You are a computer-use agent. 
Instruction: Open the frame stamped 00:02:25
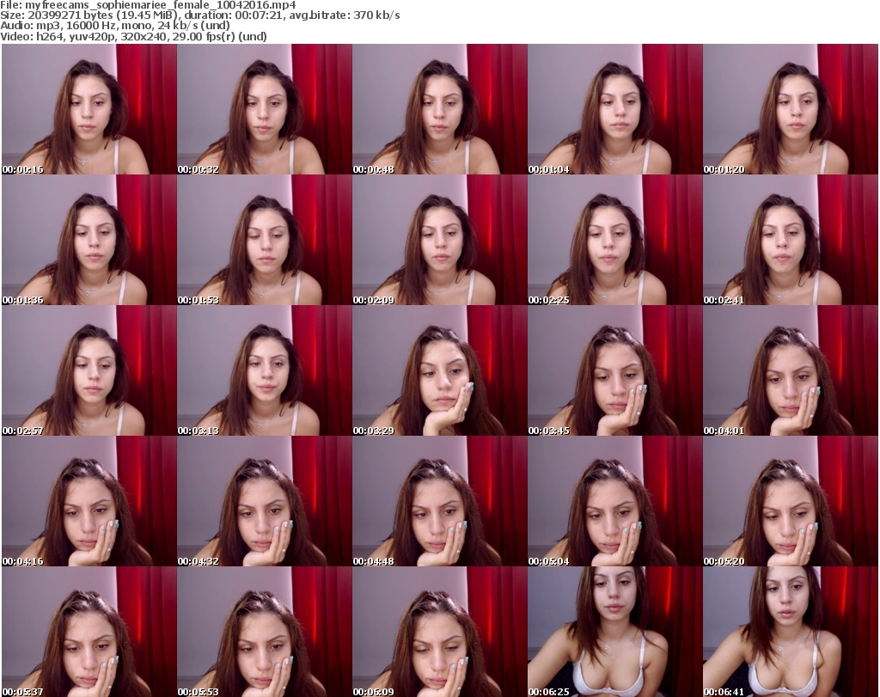[x=615, y=240]
